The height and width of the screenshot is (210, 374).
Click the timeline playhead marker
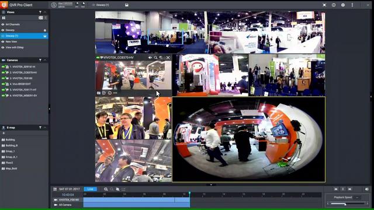(x=189, y=193)
